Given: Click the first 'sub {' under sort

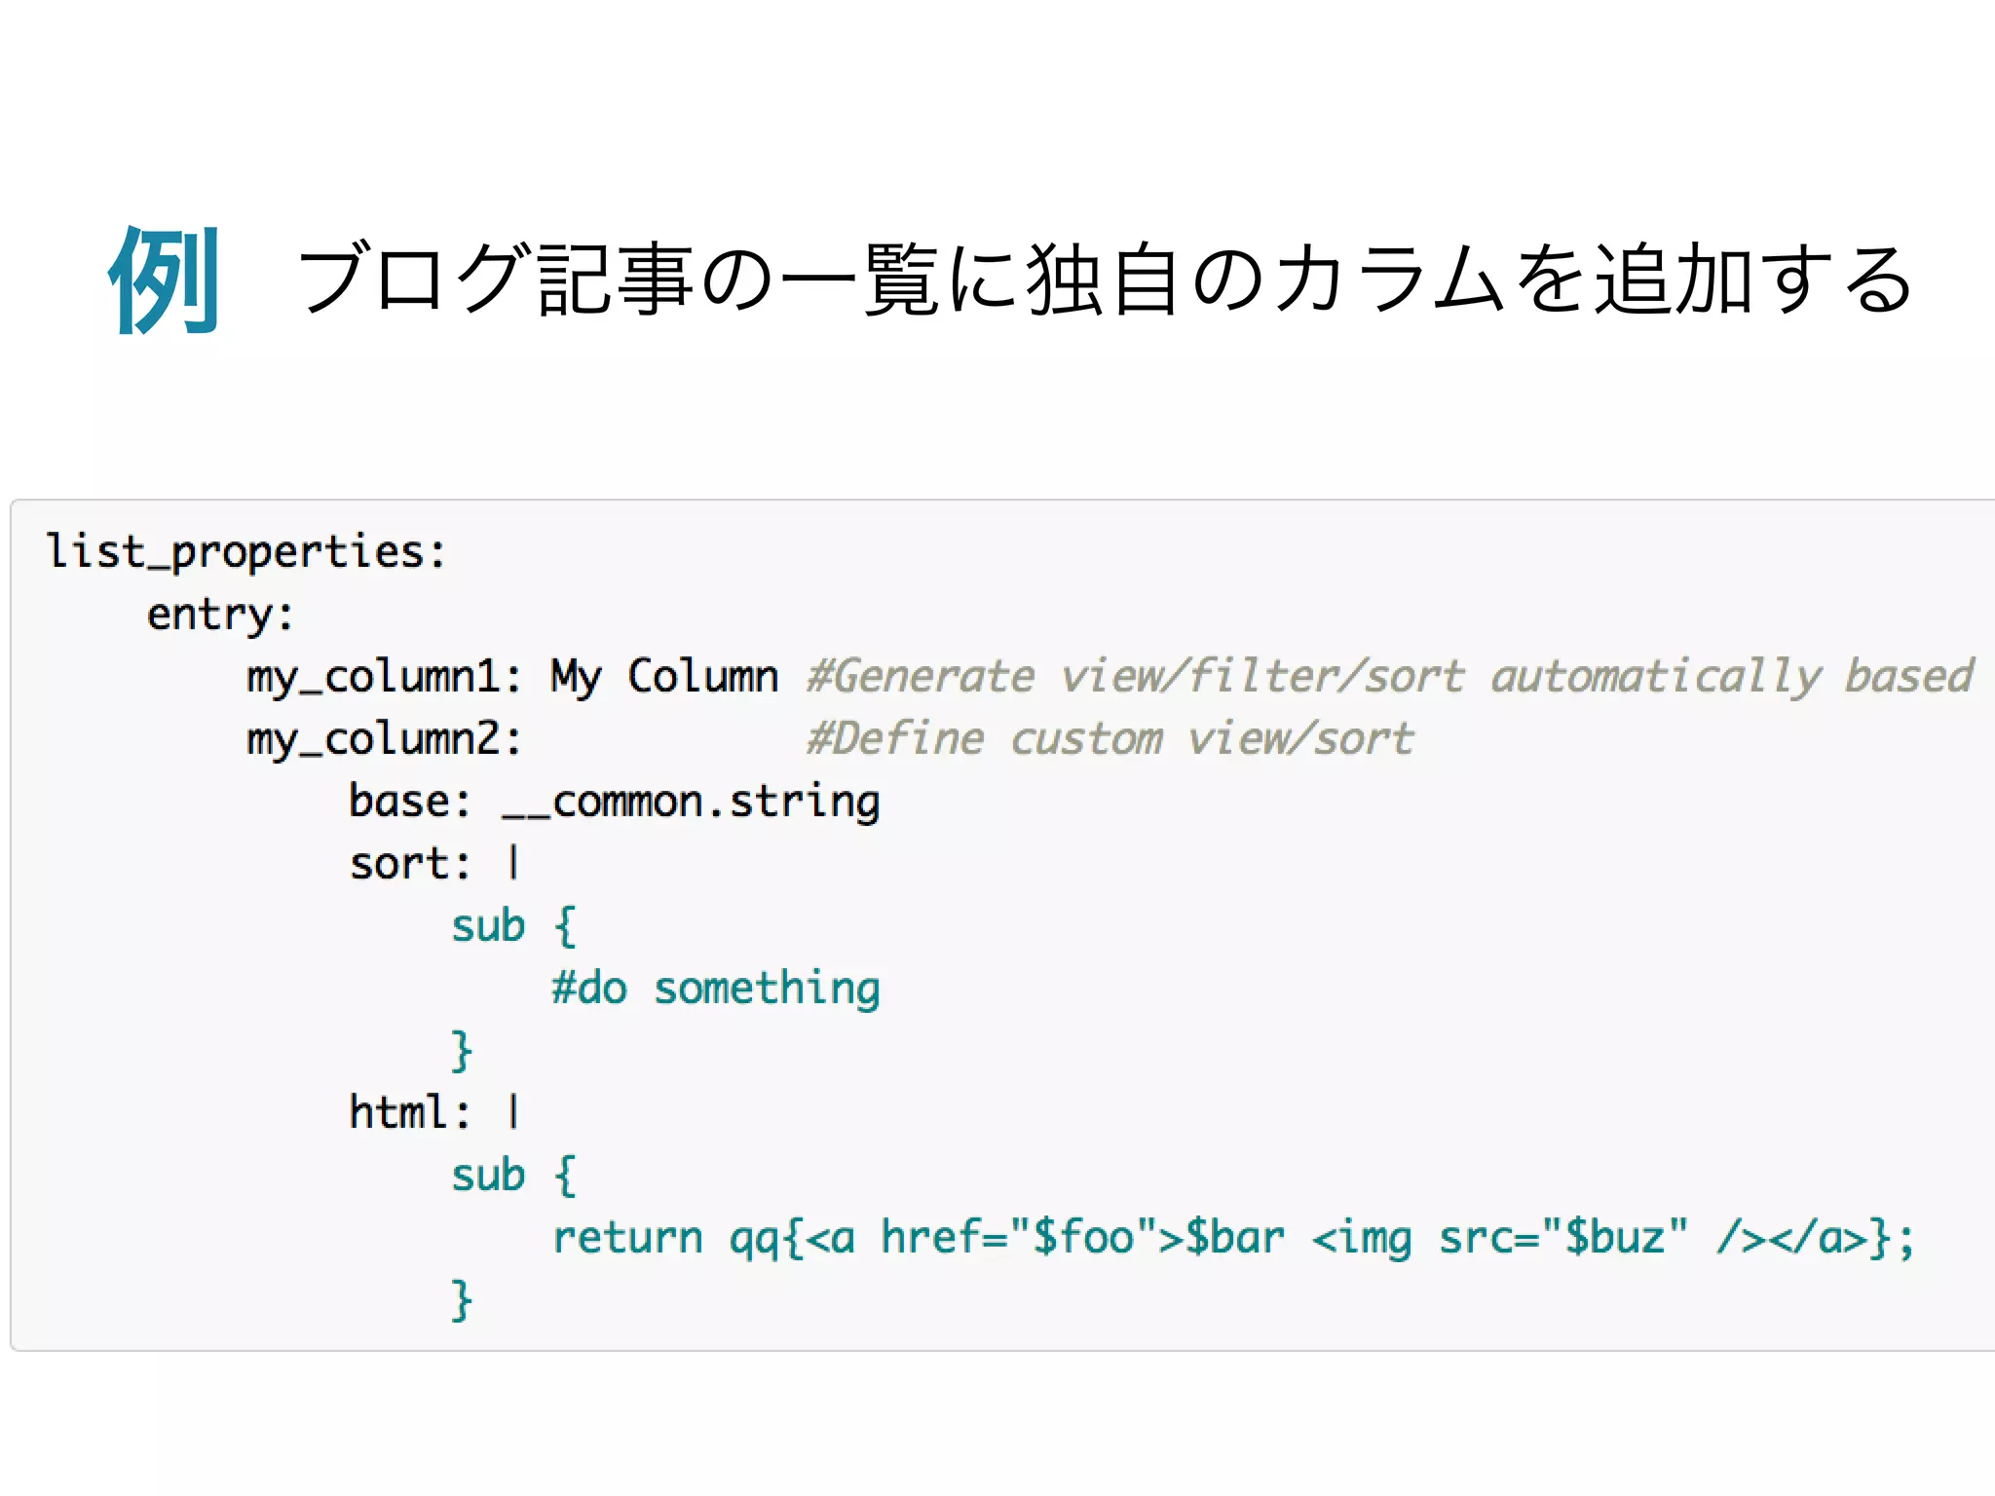Looking at the screenshot, I should pos(513,926).
